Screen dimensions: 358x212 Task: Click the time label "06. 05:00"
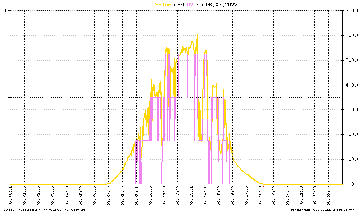pos(81,196)
